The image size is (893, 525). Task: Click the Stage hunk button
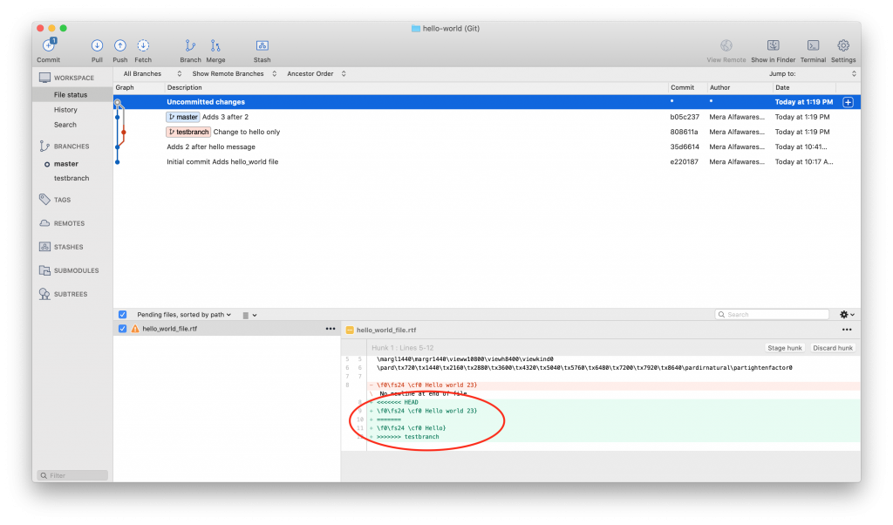[x=784, y=348]
